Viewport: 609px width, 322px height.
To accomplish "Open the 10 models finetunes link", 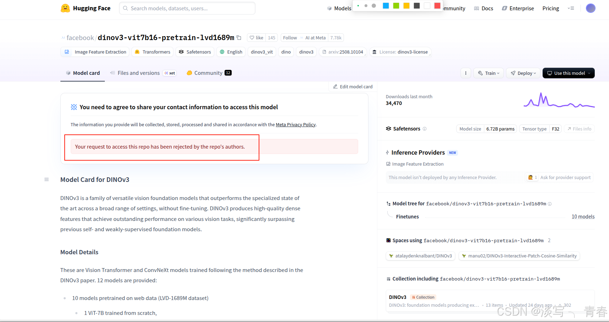I will point(583,217).
